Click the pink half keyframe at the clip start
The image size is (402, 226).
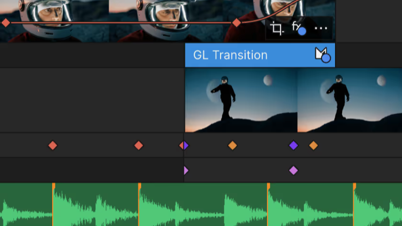[186, 170]
